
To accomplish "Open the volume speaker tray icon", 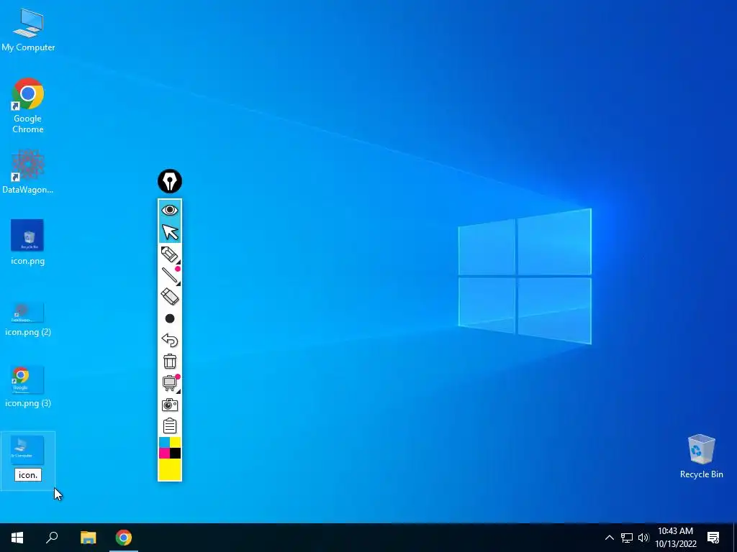I will pos(643,538).
